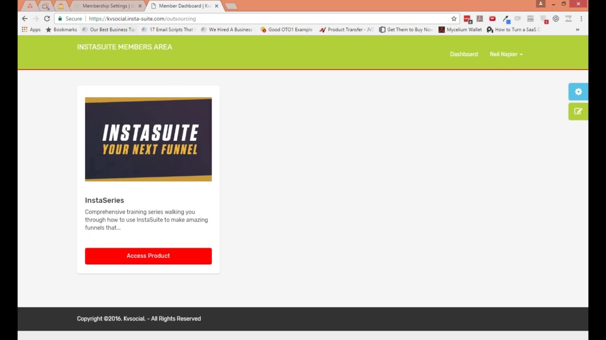
Task: Bookmark this page with the star icon
Action: (x=454, y=18)
